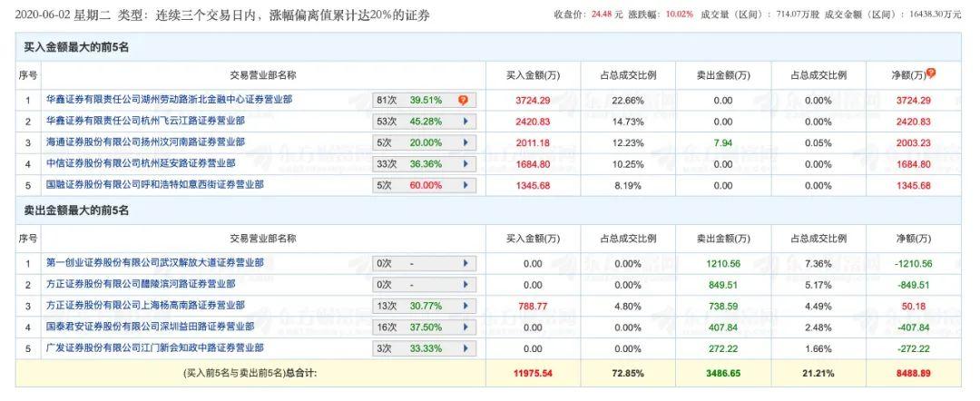Open 中信证券杭州延安路证券营业部 link
The width and height of the screenshot is (980, 401).
[x=141, y=163]
